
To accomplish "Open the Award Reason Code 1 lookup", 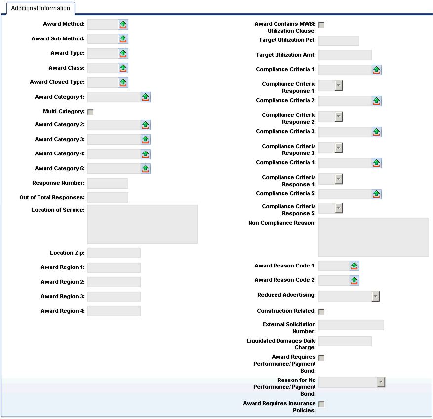I will tap(354, 266).
